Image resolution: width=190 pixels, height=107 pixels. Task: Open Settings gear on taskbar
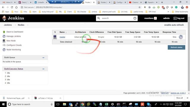tap(113, 104)
